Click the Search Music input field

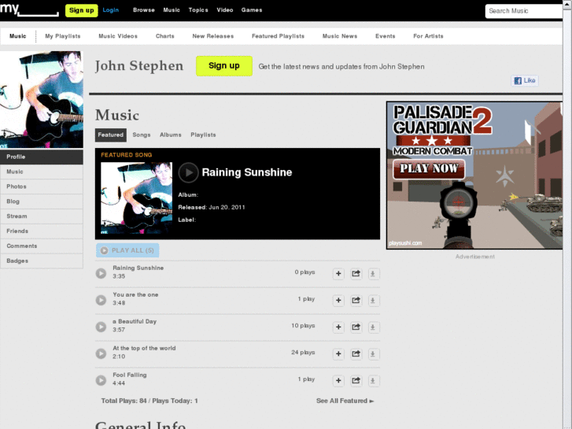pyautogui.click(x=524, y=11)
